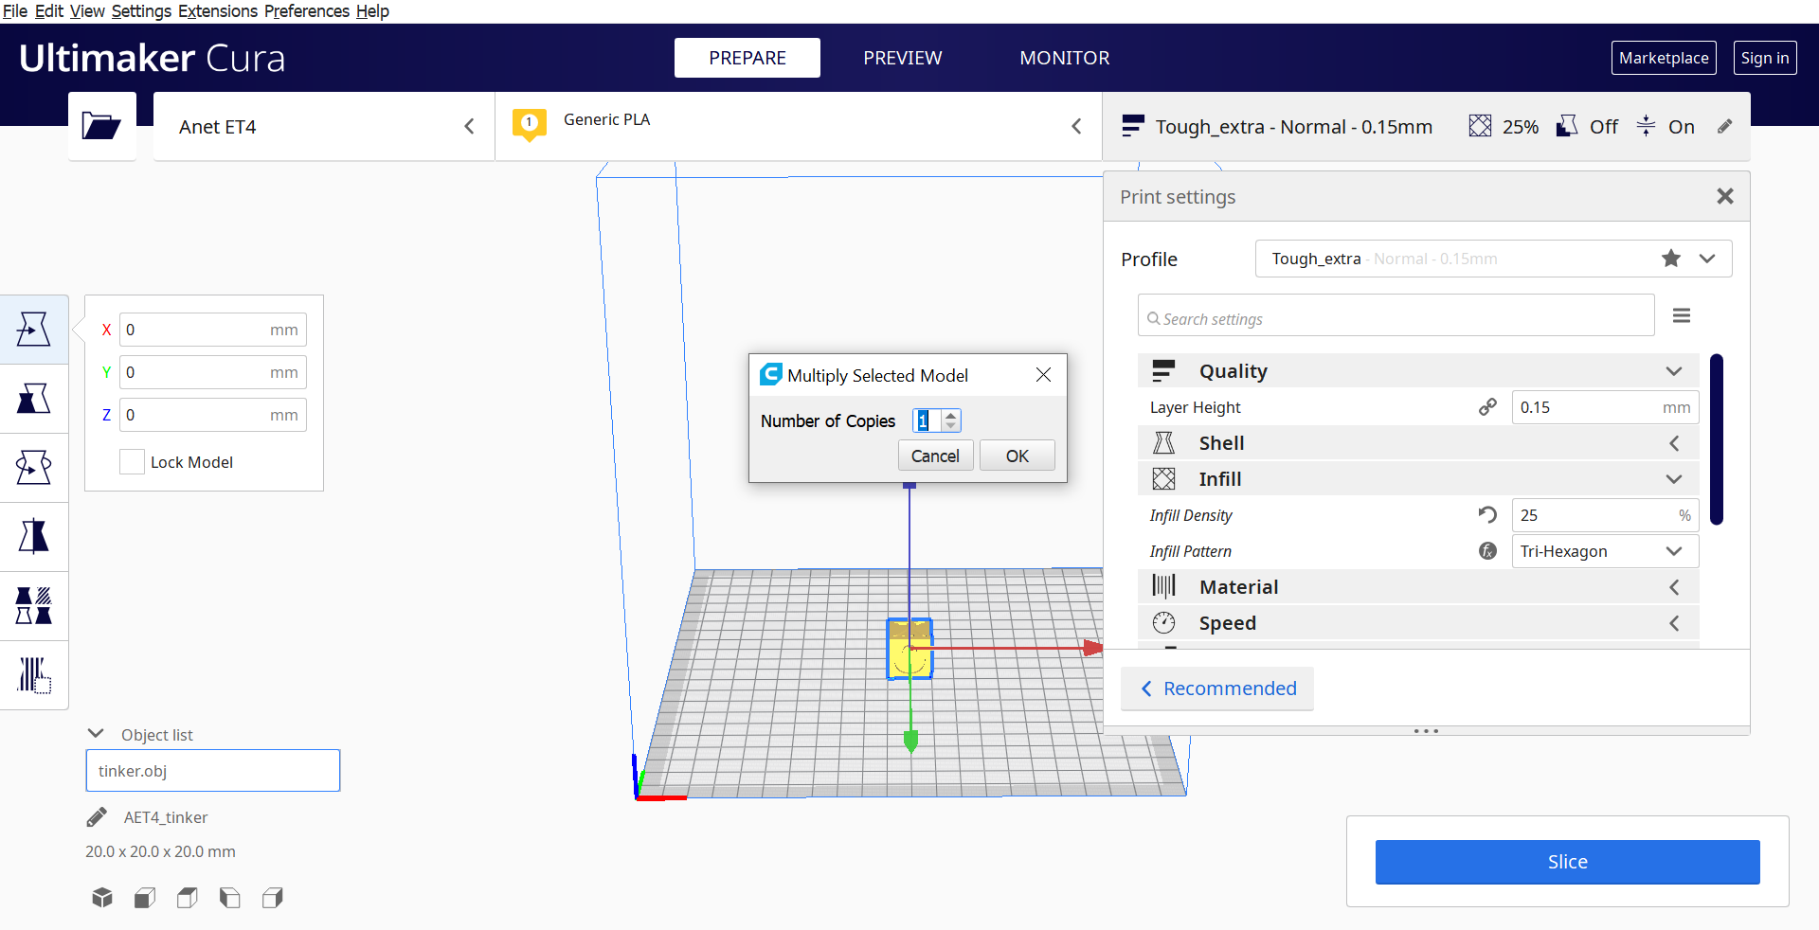Select the Support Blocker tool
1819x930 pixels.
click(34, 675)
